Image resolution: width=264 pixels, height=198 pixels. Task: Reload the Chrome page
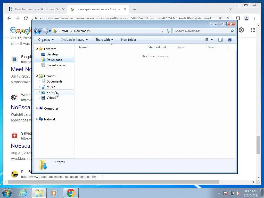26,18
